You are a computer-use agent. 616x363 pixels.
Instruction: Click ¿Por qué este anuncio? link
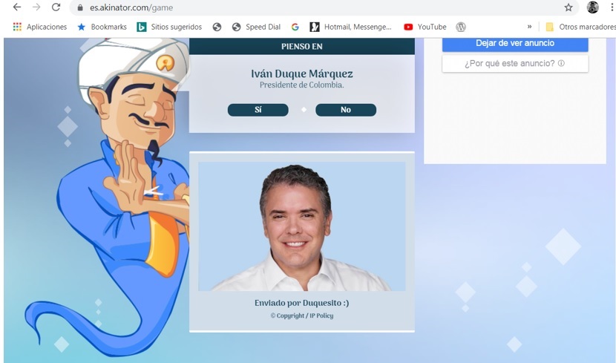coord(515,64)
